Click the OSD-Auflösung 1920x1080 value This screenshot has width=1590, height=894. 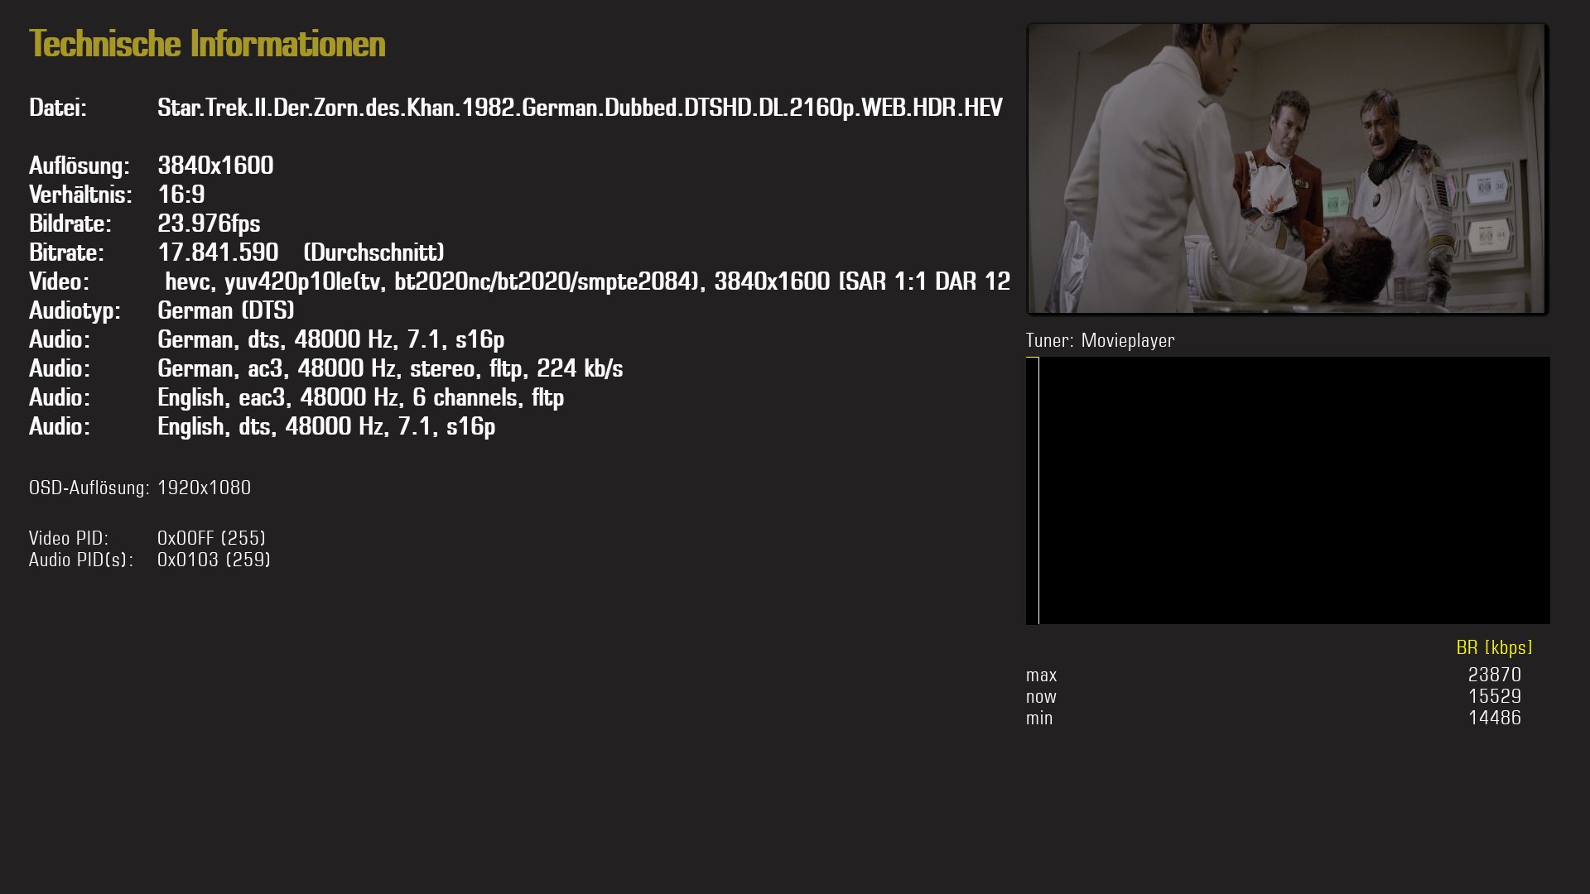coord(204,488)
